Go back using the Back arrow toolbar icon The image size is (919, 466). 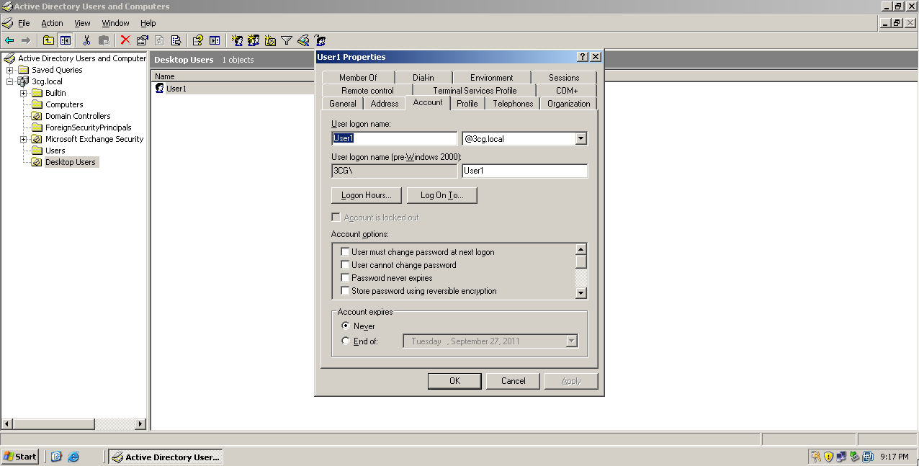tap(9, 40)
